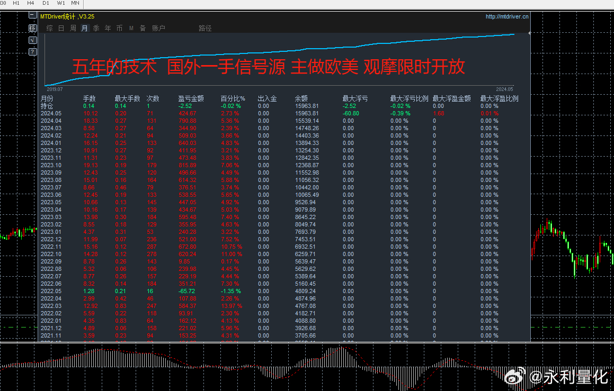Click trade count 287 for 2022.11
This screenshot has height=391, width=614.
pos(152,247)
